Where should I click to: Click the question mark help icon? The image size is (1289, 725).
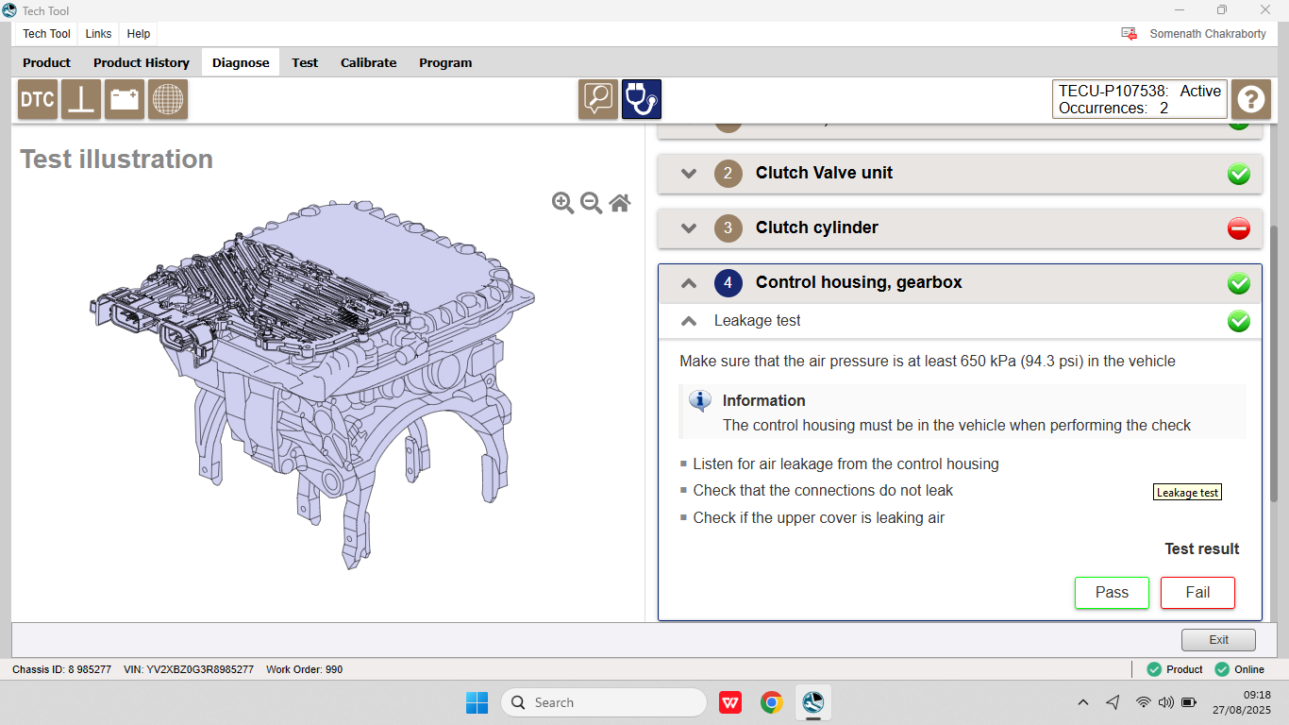[1251, 99]
